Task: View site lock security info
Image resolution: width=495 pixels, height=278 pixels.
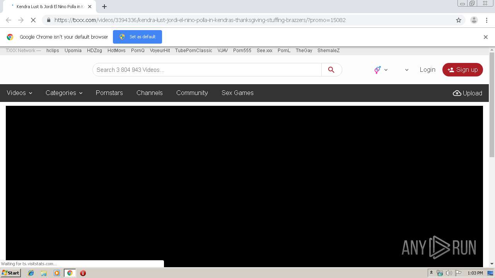Action: coord(48,20)
